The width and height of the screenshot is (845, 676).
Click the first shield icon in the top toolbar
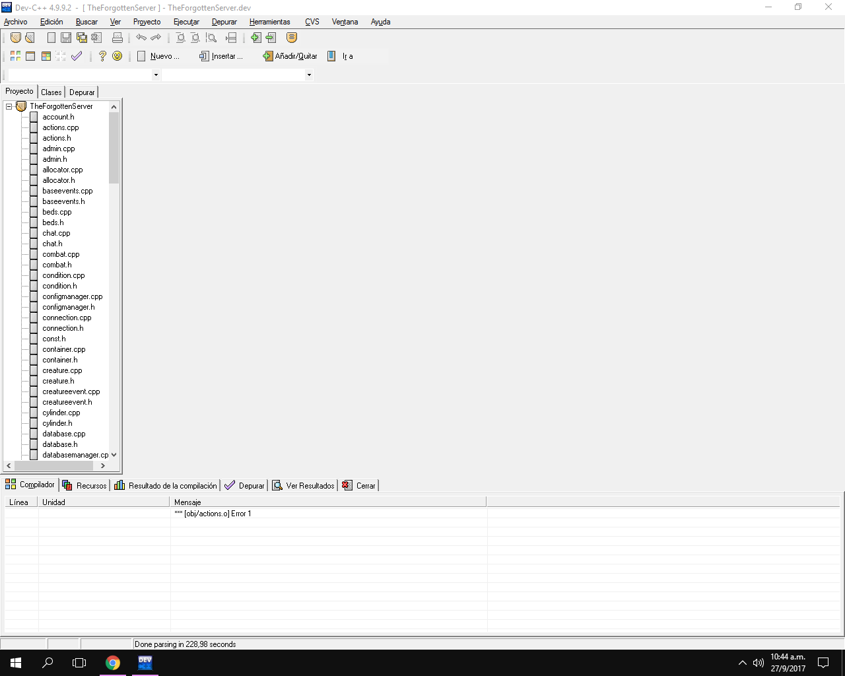tap(16, 38)
